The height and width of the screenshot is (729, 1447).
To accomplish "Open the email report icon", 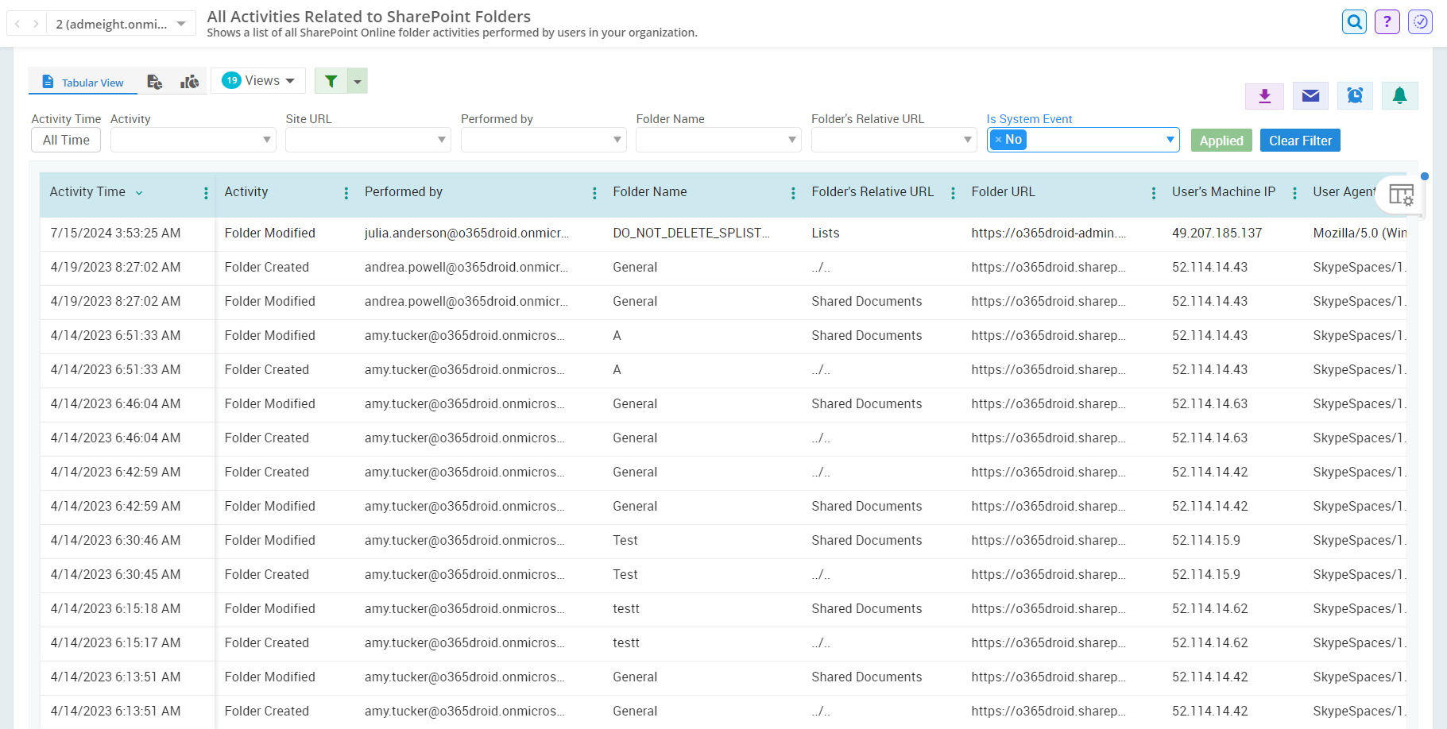I will click(x=1310, y=95).
